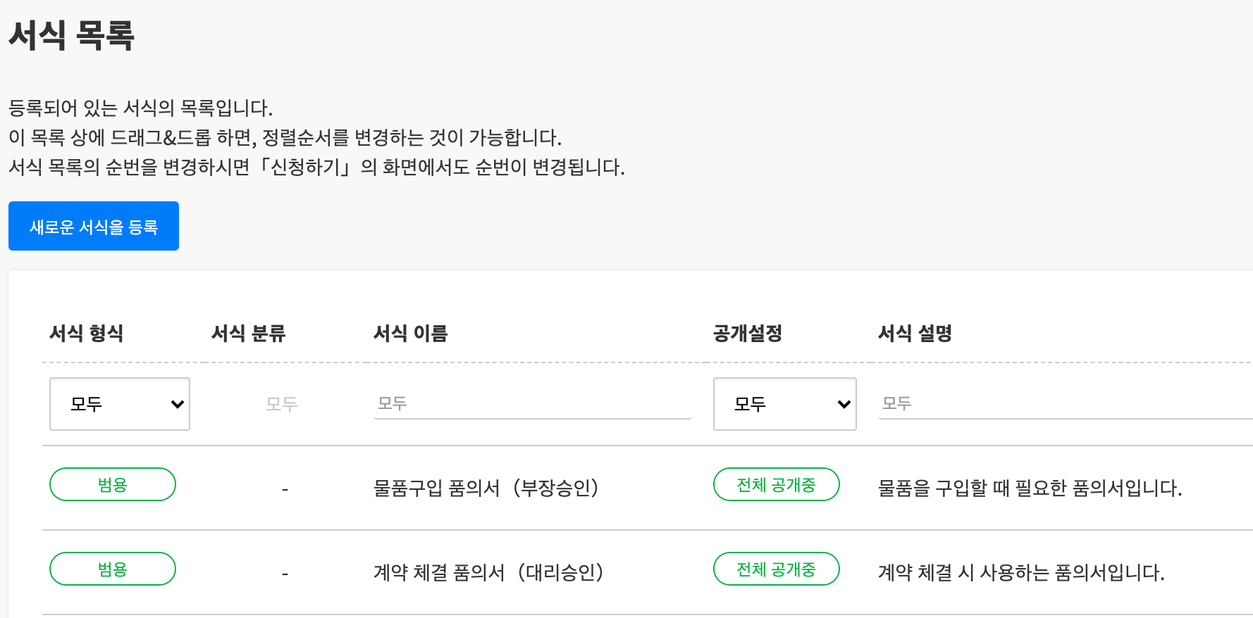This screenshot has width=1253, height=618.
Task: Click the 공개설정 column header
Action: tap(748, 333)
